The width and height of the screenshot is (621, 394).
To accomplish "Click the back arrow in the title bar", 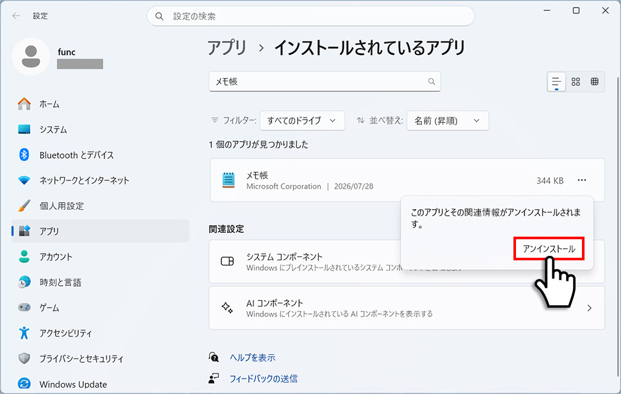I will (16, 16).
